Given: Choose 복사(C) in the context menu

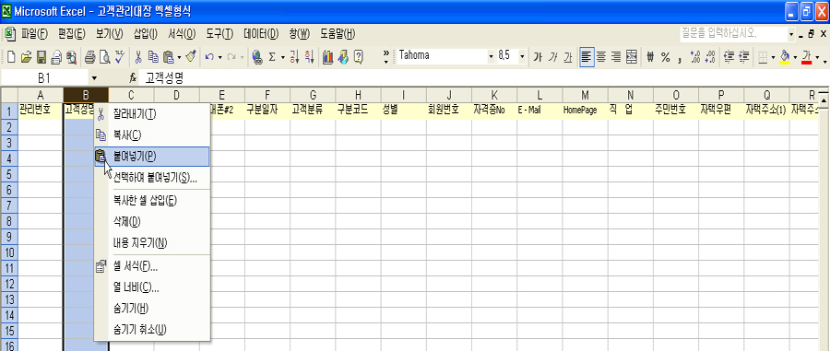Looking at the screenshot, I should pyautogui.click(x=152, y=135).
